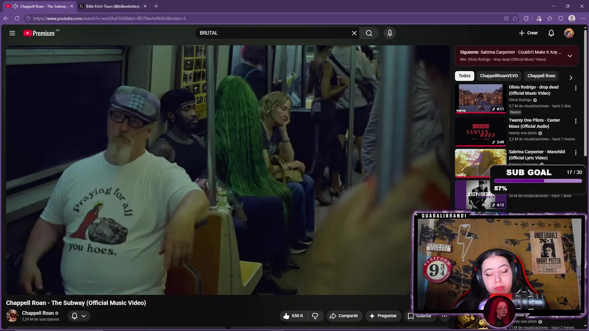Reload the page with browser refresh icon
This screenshot has width=589, height=331.
17,18
